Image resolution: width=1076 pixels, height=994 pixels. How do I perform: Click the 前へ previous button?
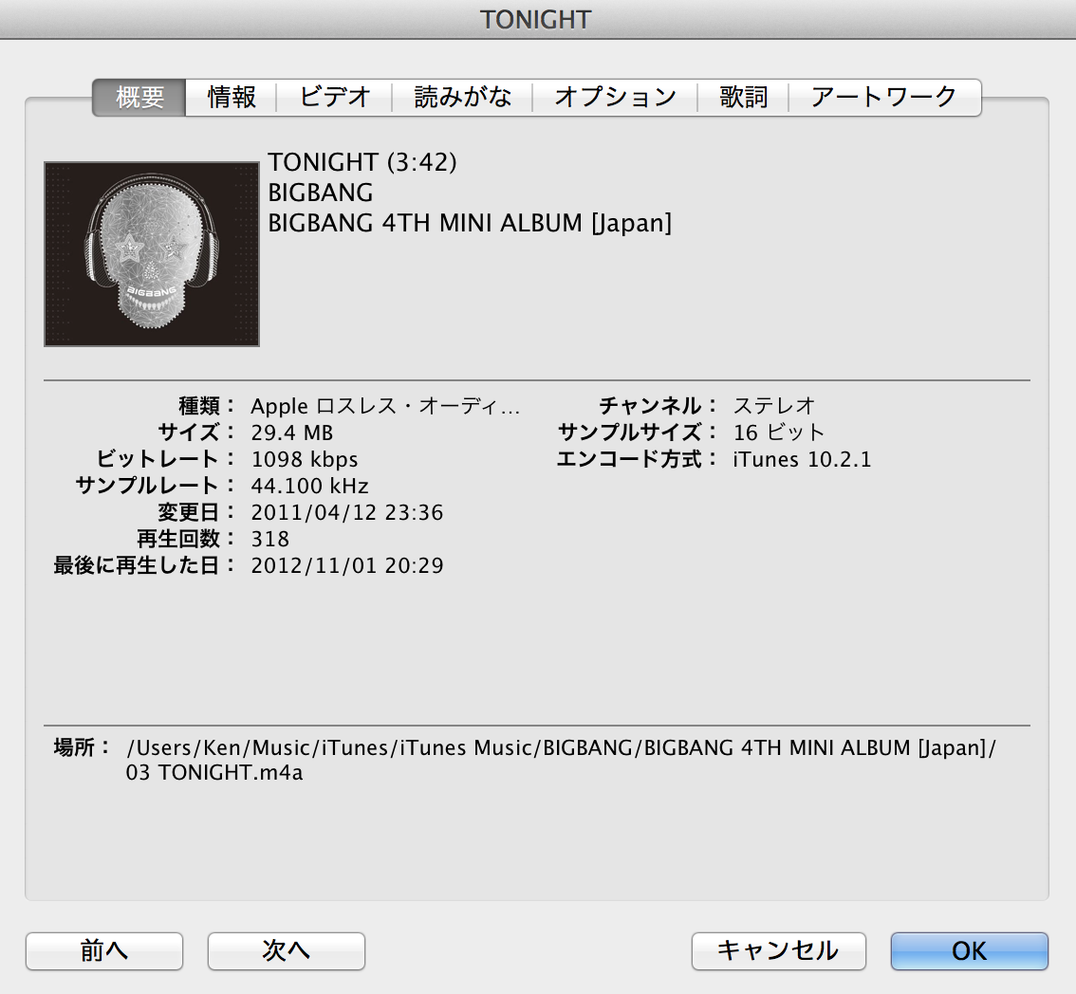point(104,950)
